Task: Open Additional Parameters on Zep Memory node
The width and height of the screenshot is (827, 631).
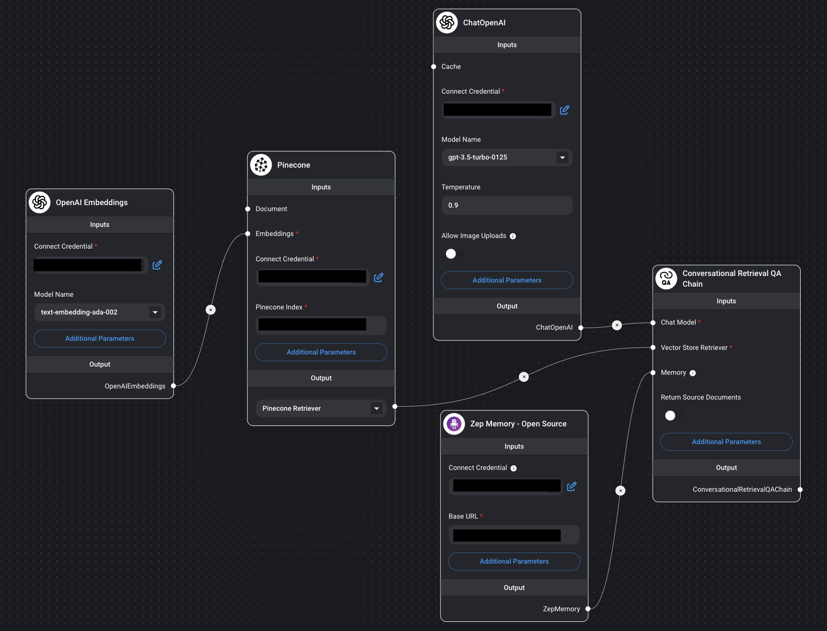Action: coord(514,561)
